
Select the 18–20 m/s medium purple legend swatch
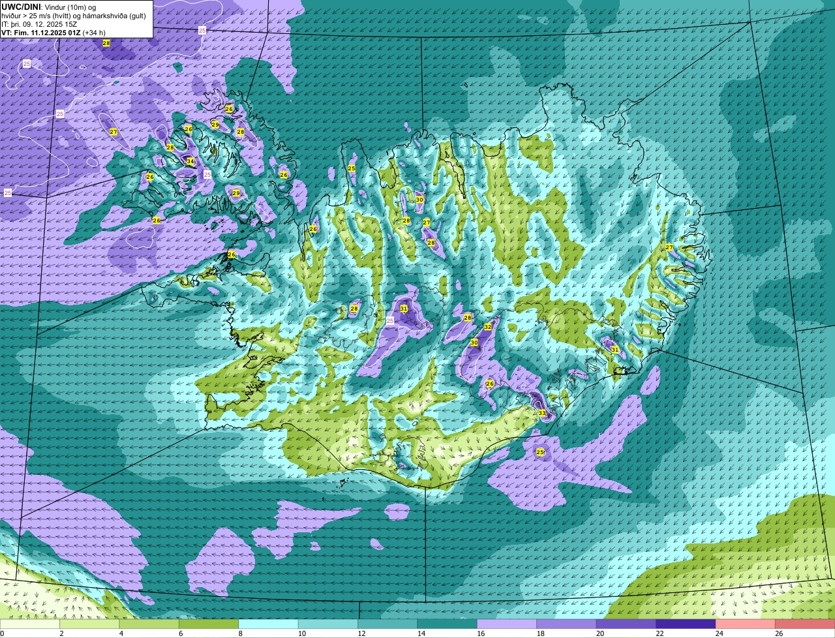[x=567, y=624]
